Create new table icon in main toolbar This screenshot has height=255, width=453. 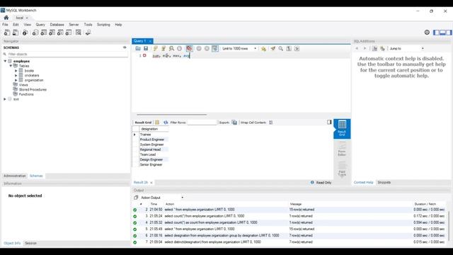click(44, 33)
